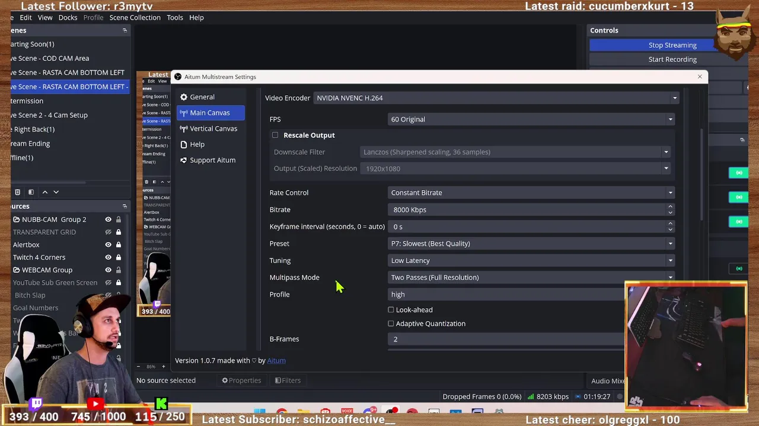Undock the Sources panel using its float icon
This screenshot has width=759, height=426.
(125, 206)
